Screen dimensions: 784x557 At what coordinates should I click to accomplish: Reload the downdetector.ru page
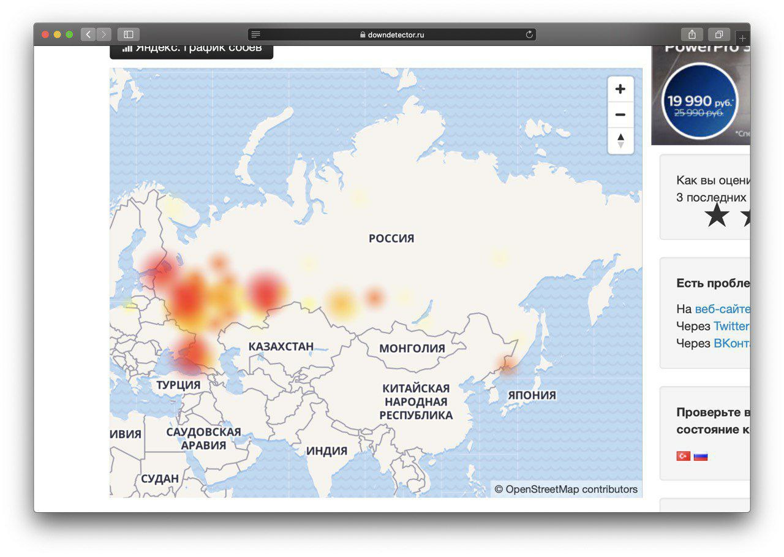529,35
